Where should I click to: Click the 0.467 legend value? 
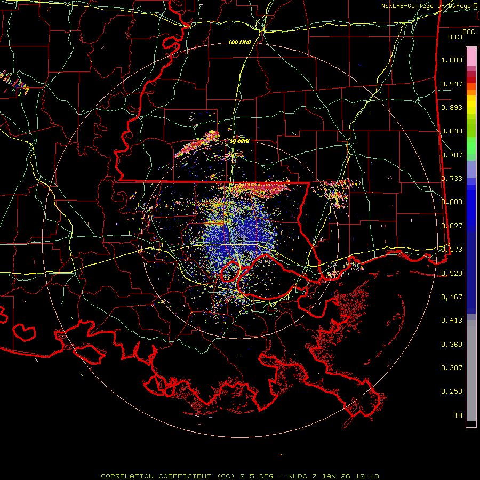[x=452, y=297]
